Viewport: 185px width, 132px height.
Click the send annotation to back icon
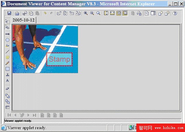8,101
